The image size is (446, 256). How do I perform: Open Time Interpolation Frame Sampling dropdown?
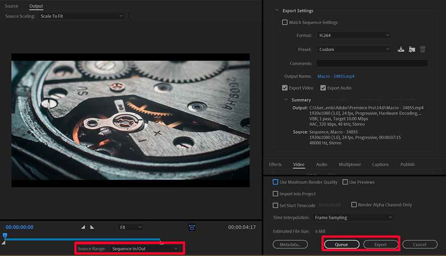click(353, 217)
